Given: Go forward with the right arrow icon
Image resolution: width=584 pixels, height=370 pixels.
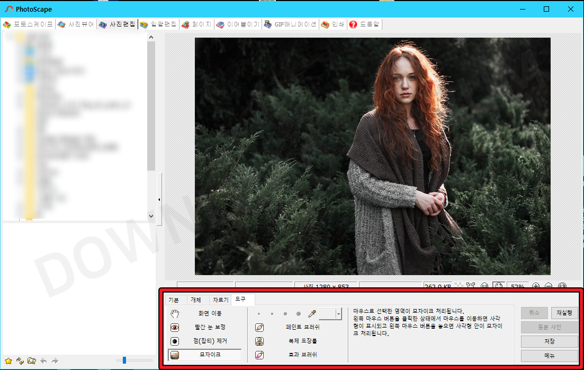Looking at the screenshot, I should (55, 360).
